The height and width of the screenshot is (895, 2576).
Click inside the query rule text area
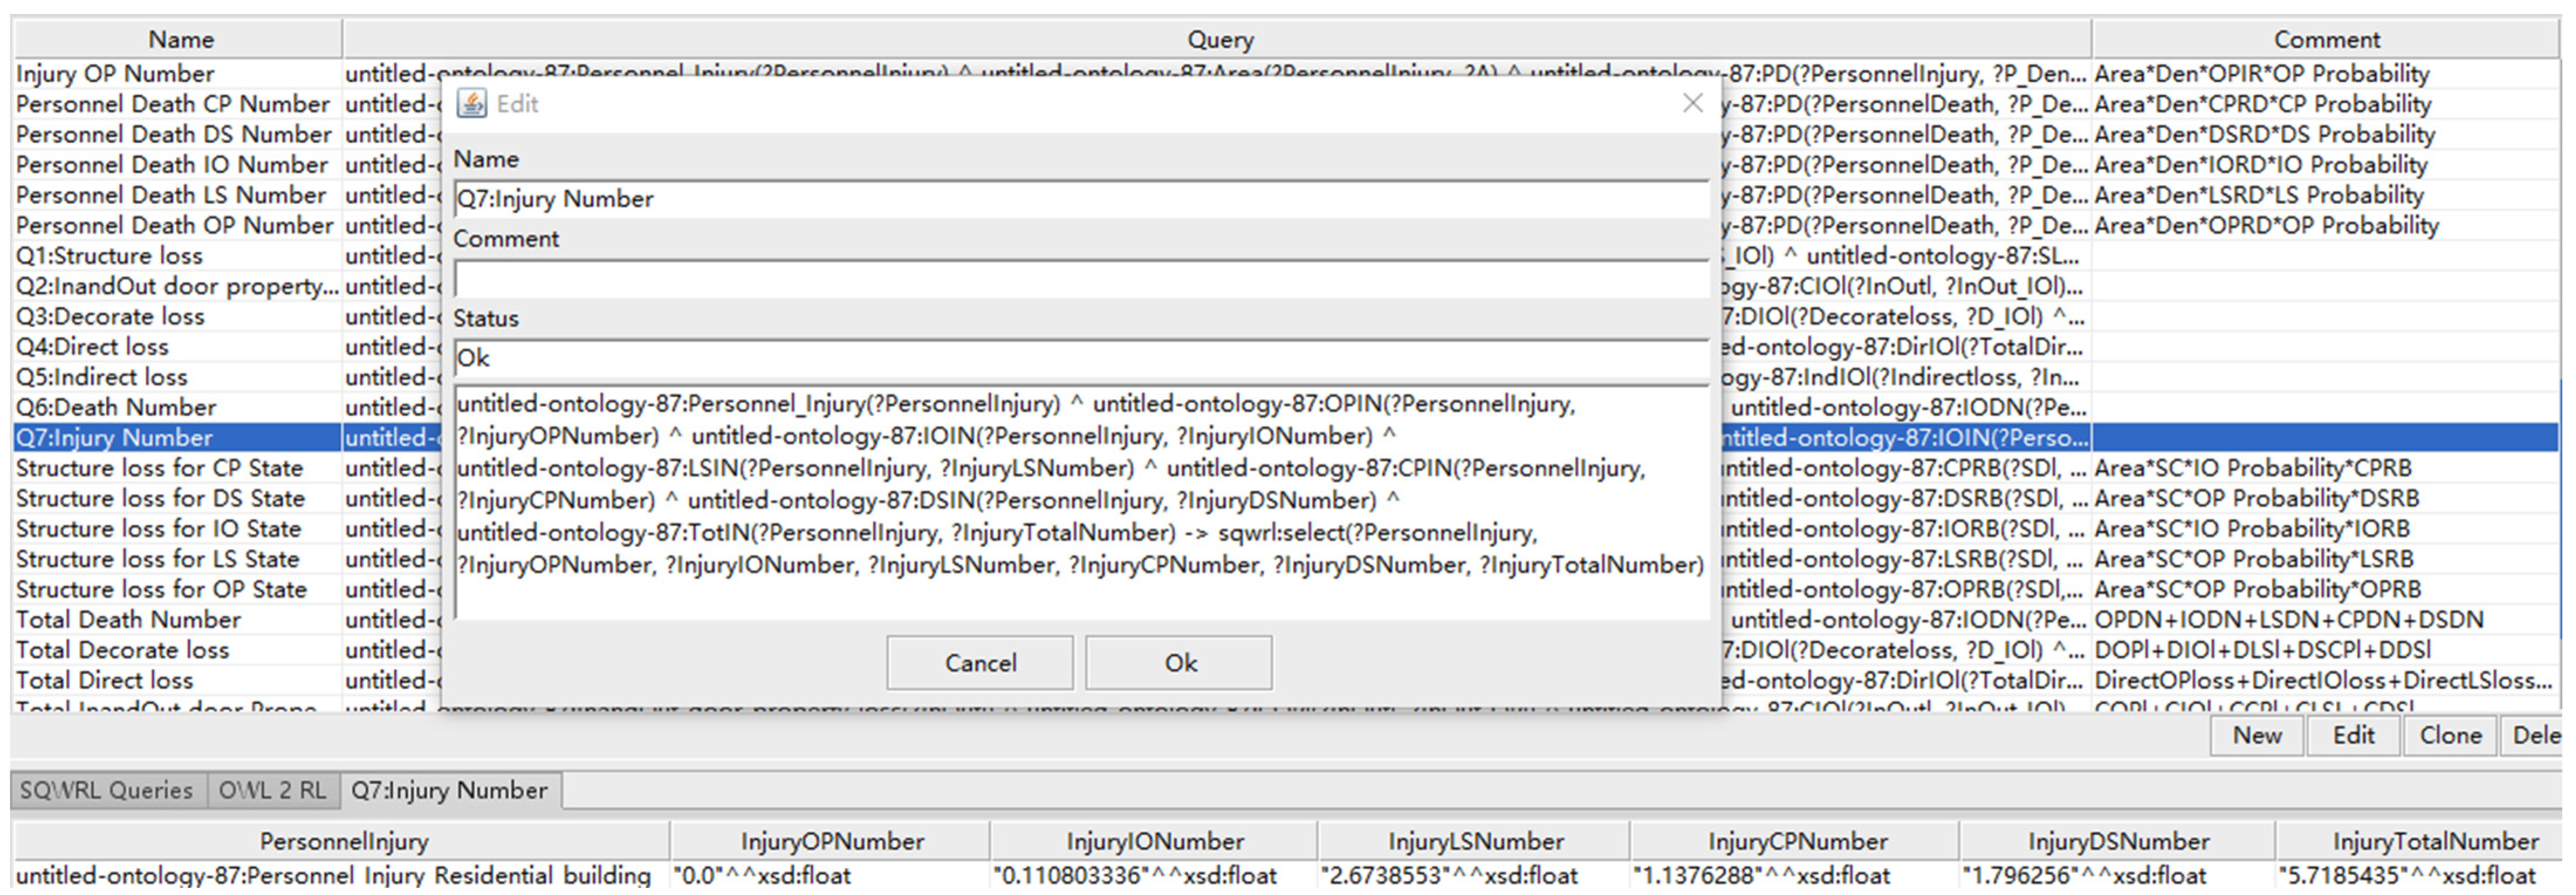point(1080,500)
